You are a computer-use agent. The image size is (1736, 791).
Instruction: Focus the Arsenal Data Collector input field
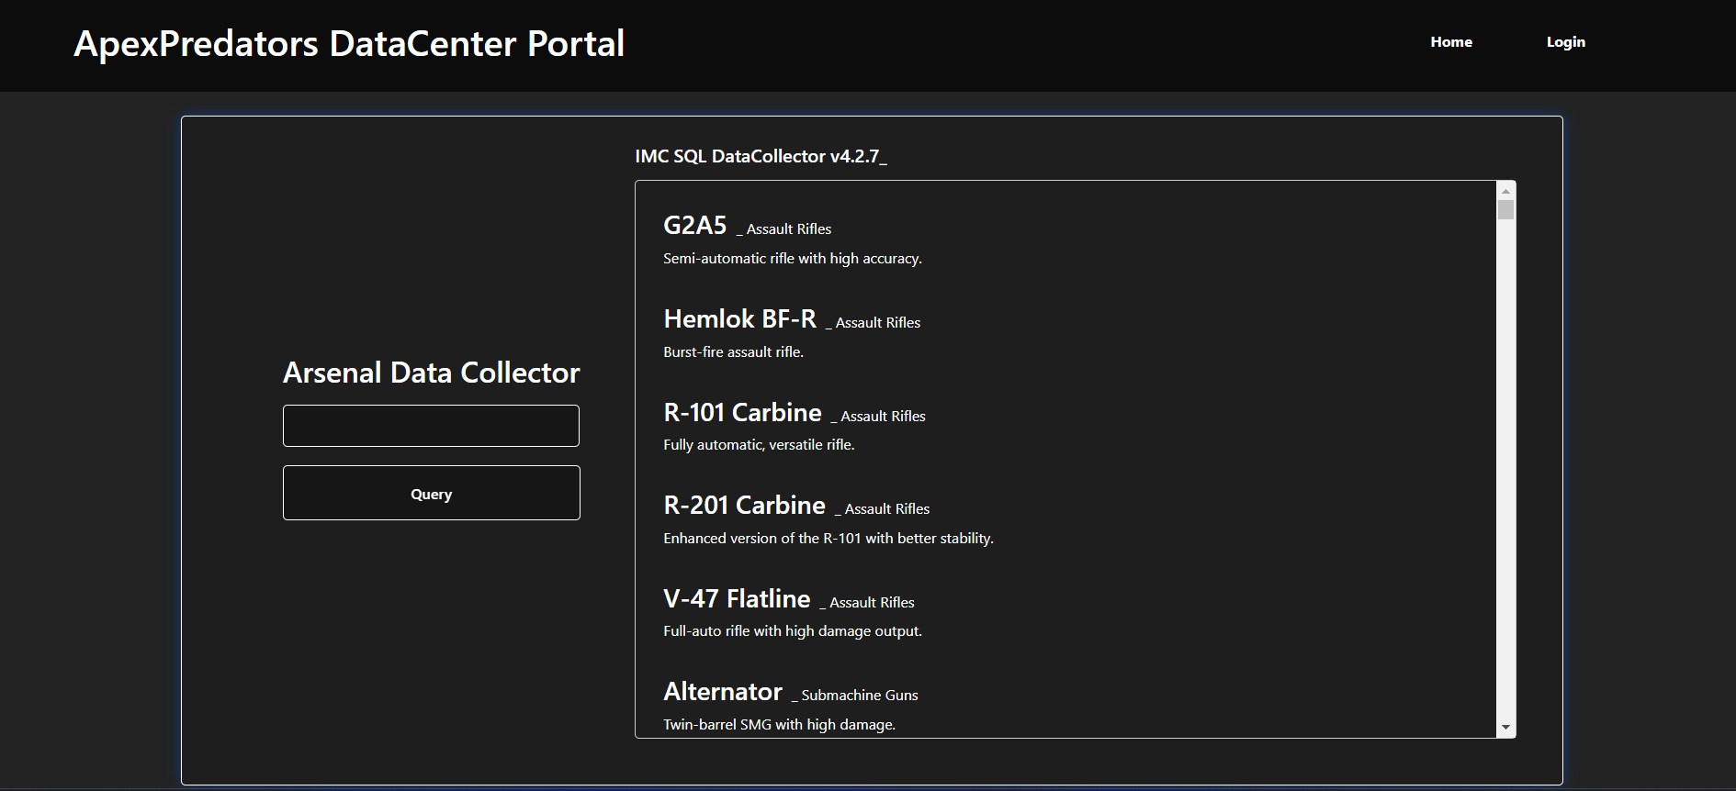click(x=431, y=426)
